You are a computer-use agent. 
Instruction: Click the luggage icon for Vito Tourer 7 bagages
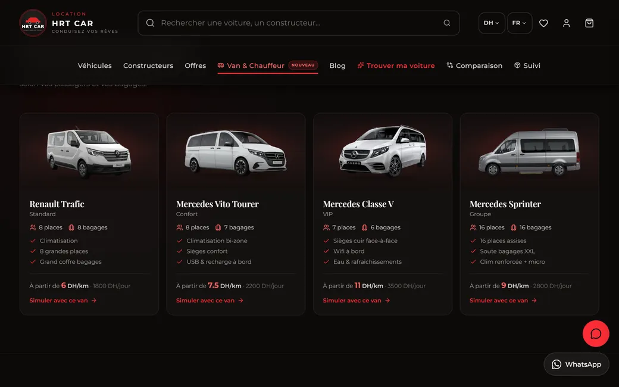pos(218,227)
